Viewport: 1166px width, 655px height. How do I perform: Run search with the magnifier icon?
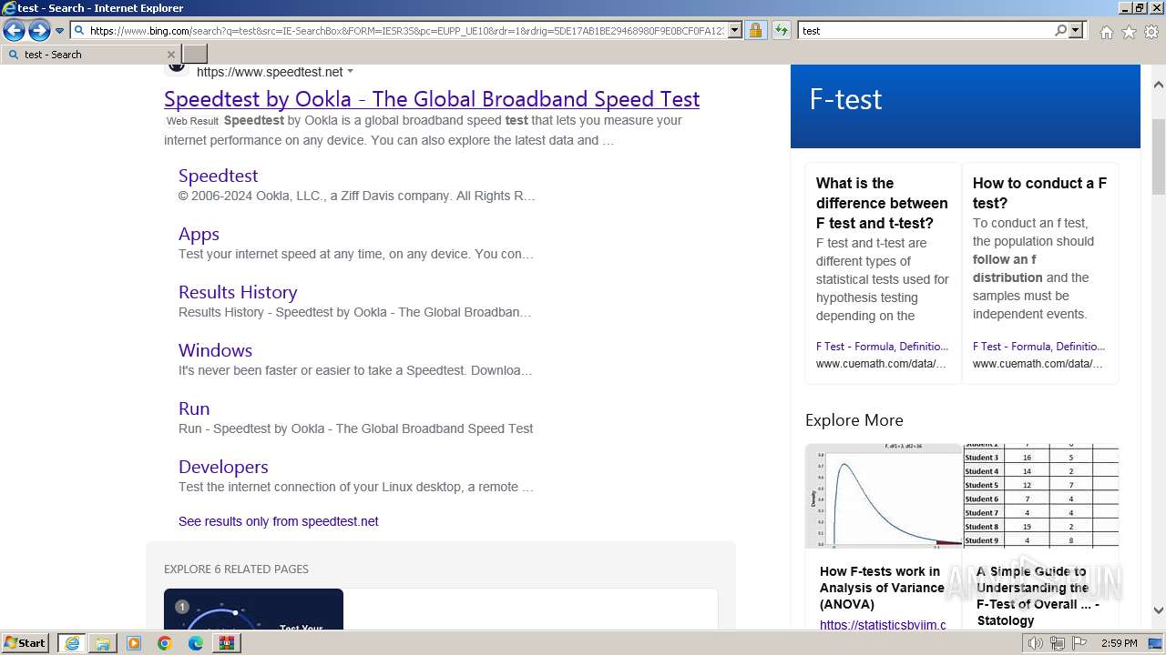(x=1060, y=31)
